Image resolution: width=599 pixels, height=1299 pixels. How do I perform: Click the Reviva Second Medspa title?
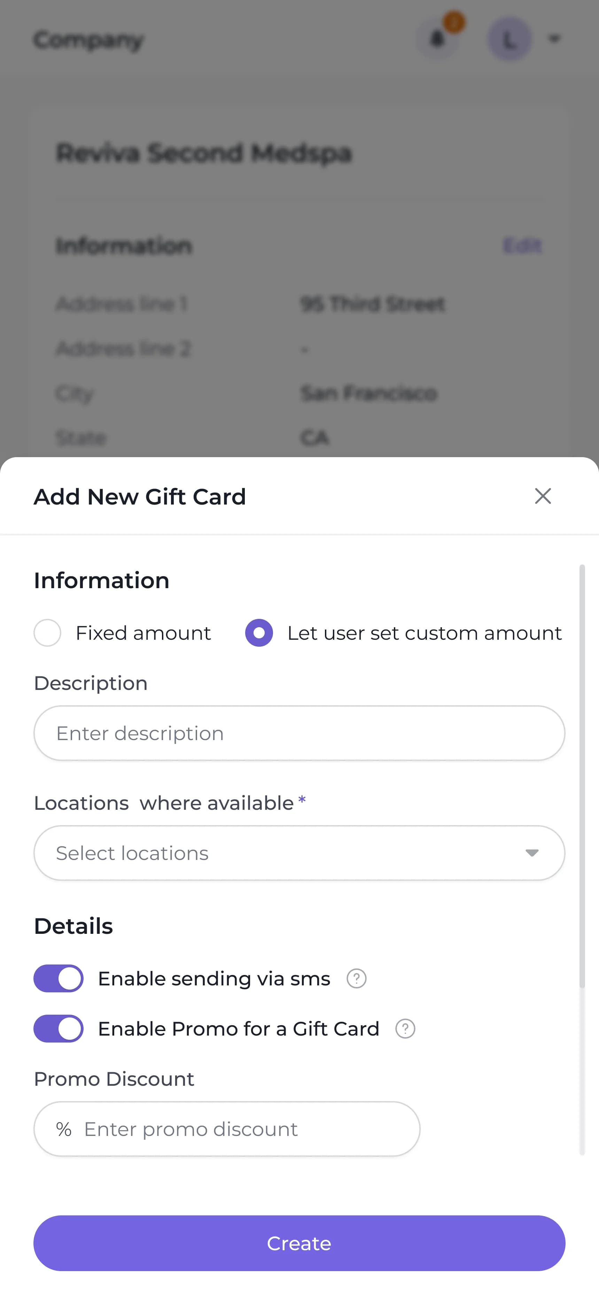204,153
